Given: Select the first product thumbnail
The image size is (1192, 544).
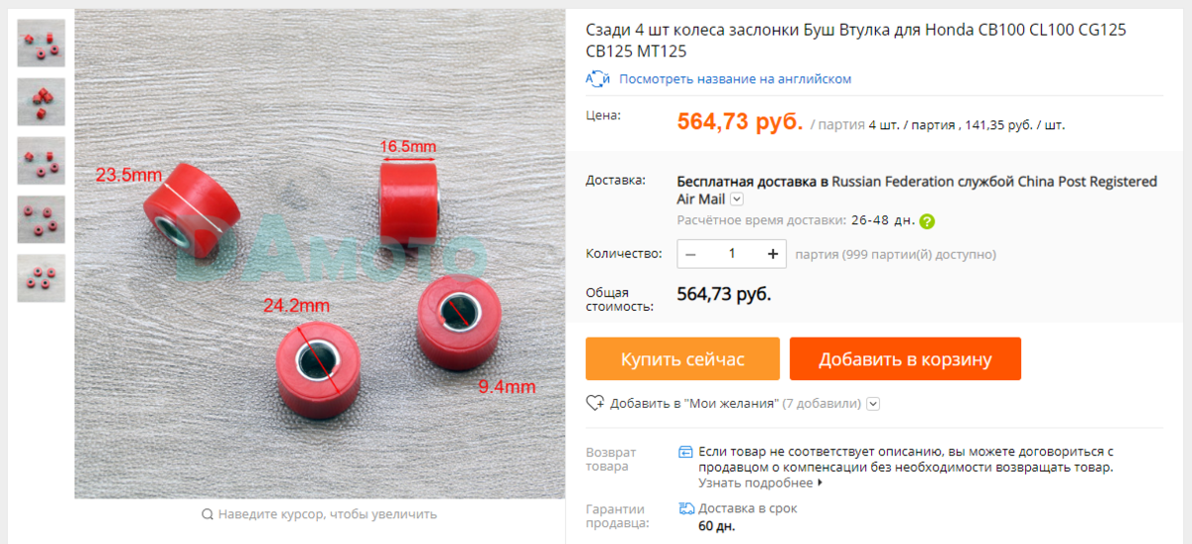Looking at the screenshot, I should pos(41,44).
